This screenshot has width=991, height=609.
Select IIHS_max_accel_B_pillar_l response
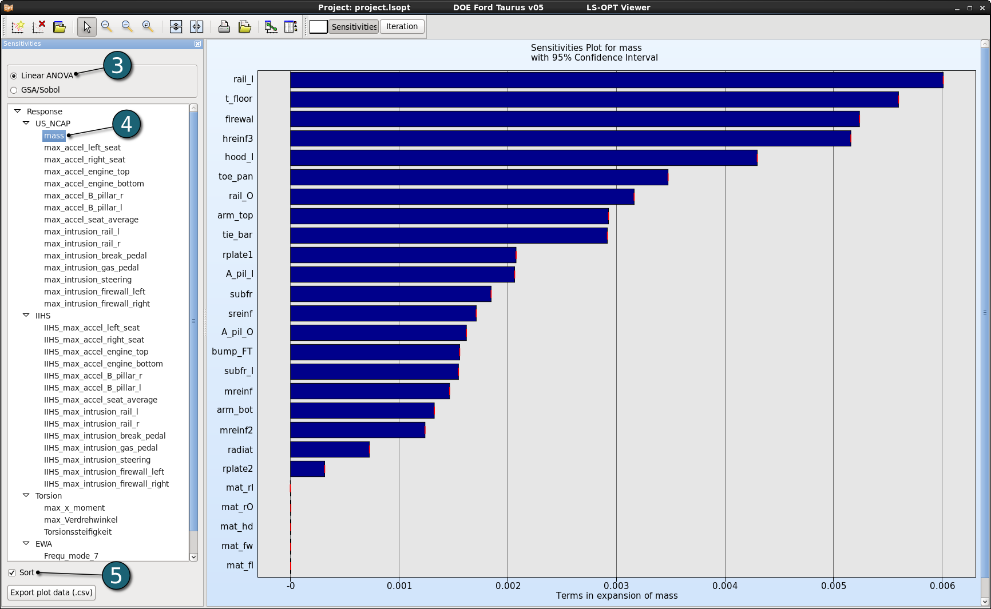pos(93,388)
